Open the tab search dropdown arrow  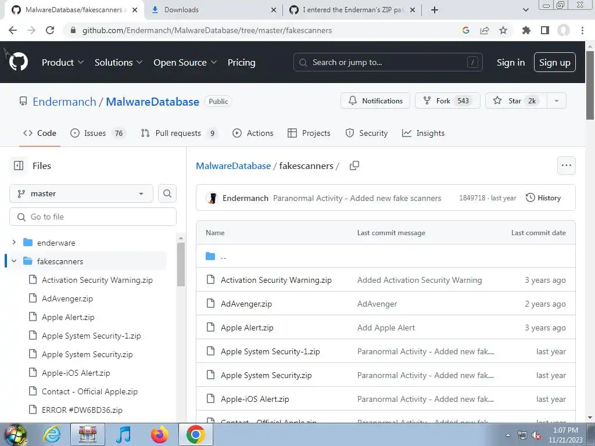(525, 10)
